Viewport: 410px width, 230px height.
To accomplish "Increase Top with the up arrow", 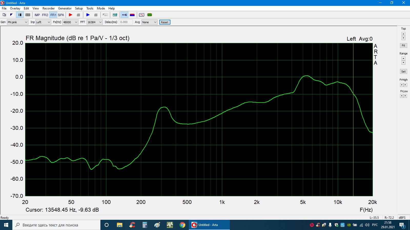I will (x=403, y=34).
